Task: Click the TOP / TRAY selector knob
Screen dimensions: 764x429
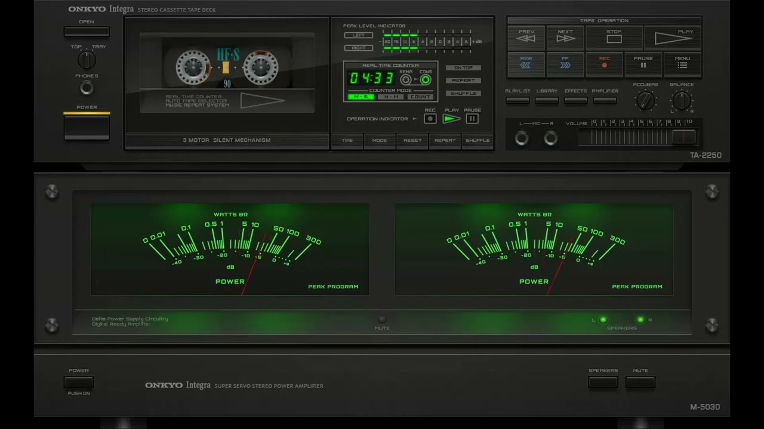Action: click(87, 60)
